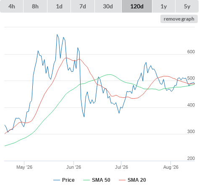The width and height of the screenshot is (199, 191).
Task: Click the Aug '26 axis label
Action: pos(171,167)
